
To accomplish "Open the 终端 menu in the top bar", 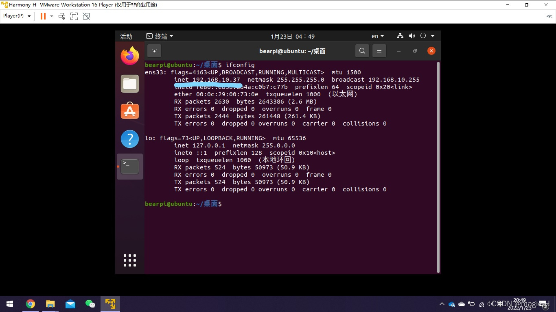I will [x=160, y=36].
